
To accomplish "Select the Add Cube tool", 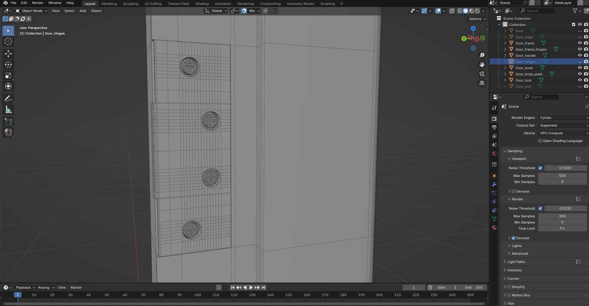I will click(x=8, y=122).
